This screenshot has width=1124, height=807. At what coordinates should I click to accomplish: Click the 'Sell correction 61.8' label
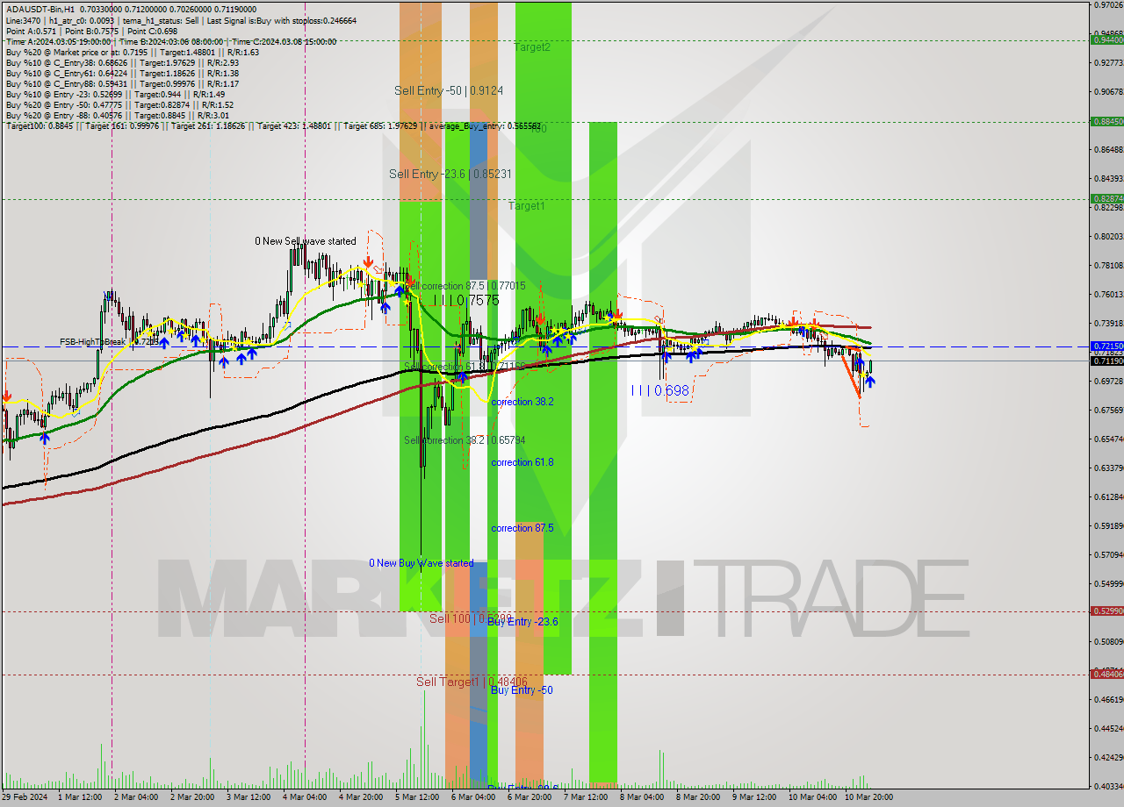(x=465, y=366)
